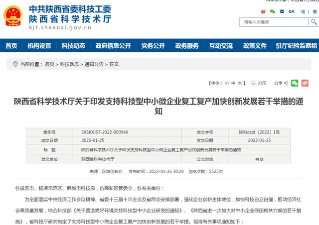Click the view count 5525次
The width and height of the screenshot is (319, 225).
coord(216,171)
